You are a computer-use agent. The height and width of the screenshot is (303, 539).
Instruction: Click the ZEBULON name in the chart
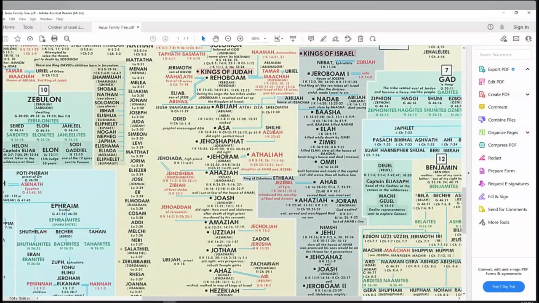(x=44, y=100)
